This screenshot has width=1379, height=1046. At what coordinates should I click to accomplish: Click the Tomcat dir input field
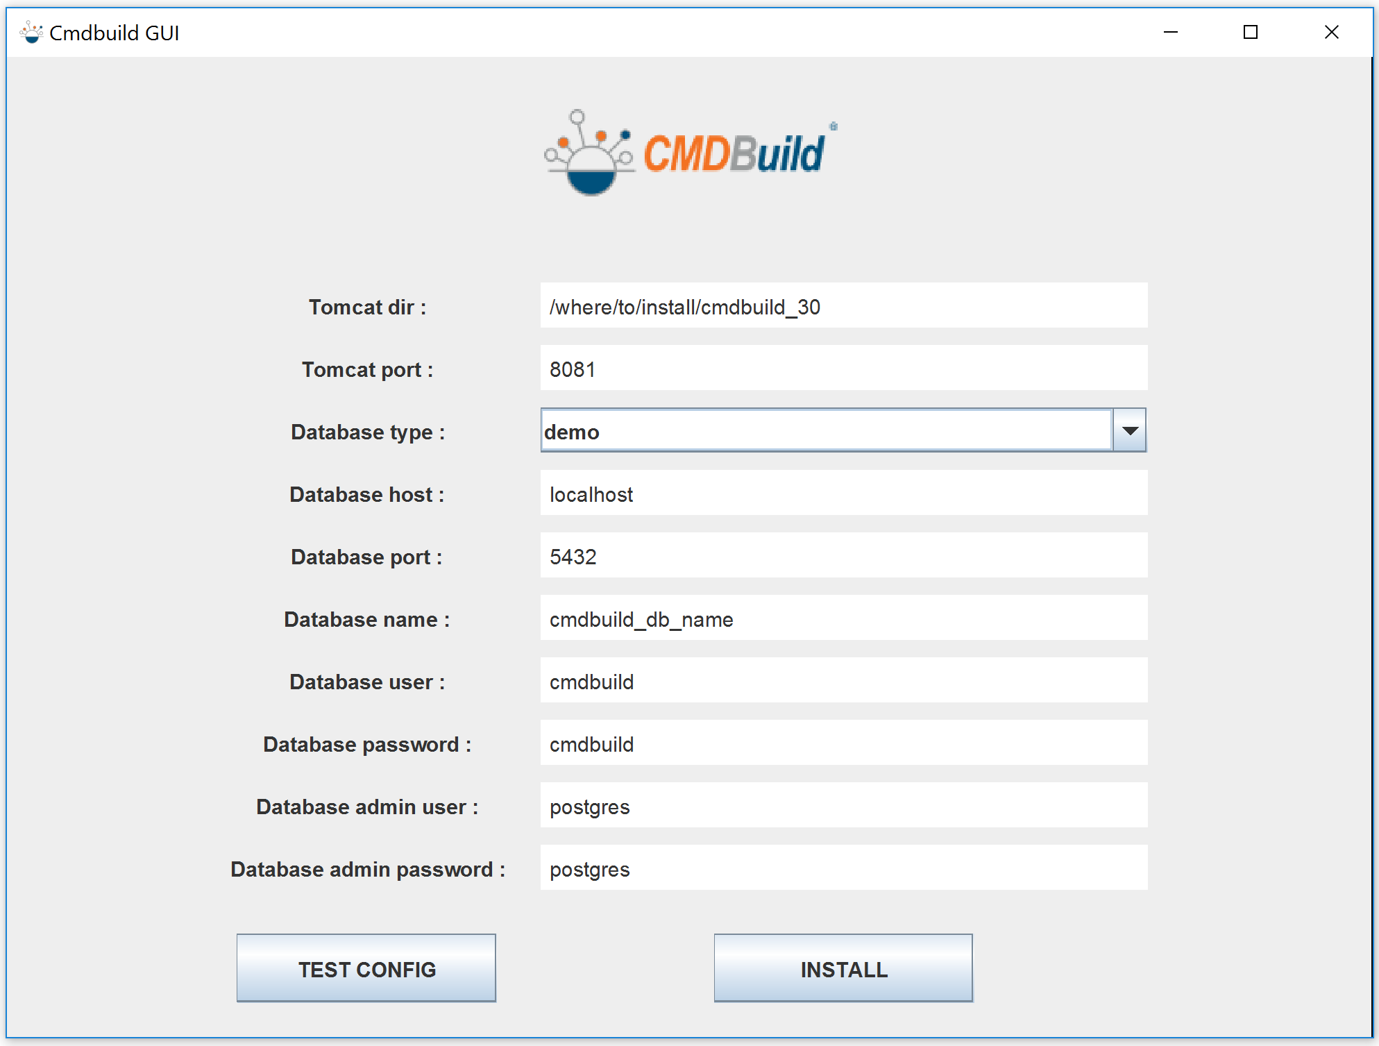[843, 306]
